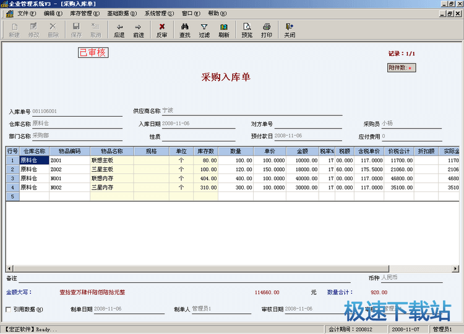Click the 物品编码 column header
Screen dimensions: 464x334
pos(69,151)
